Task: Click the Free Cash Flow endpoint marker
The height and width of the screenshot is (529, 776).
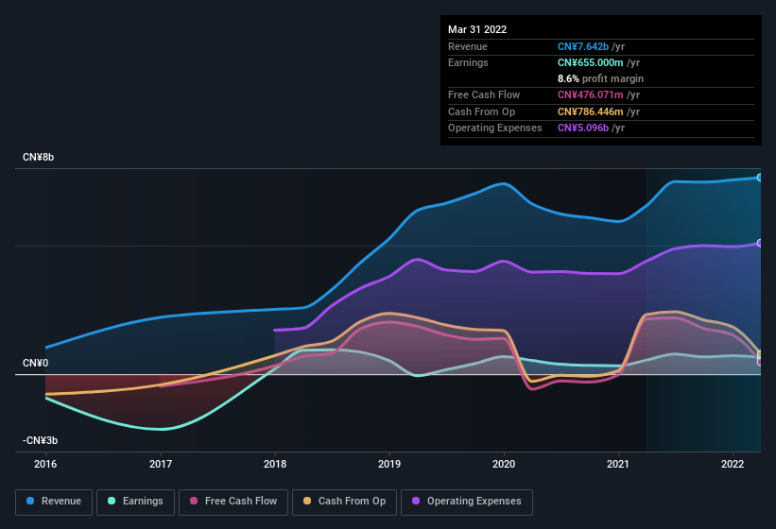Action: pos(760,362)
